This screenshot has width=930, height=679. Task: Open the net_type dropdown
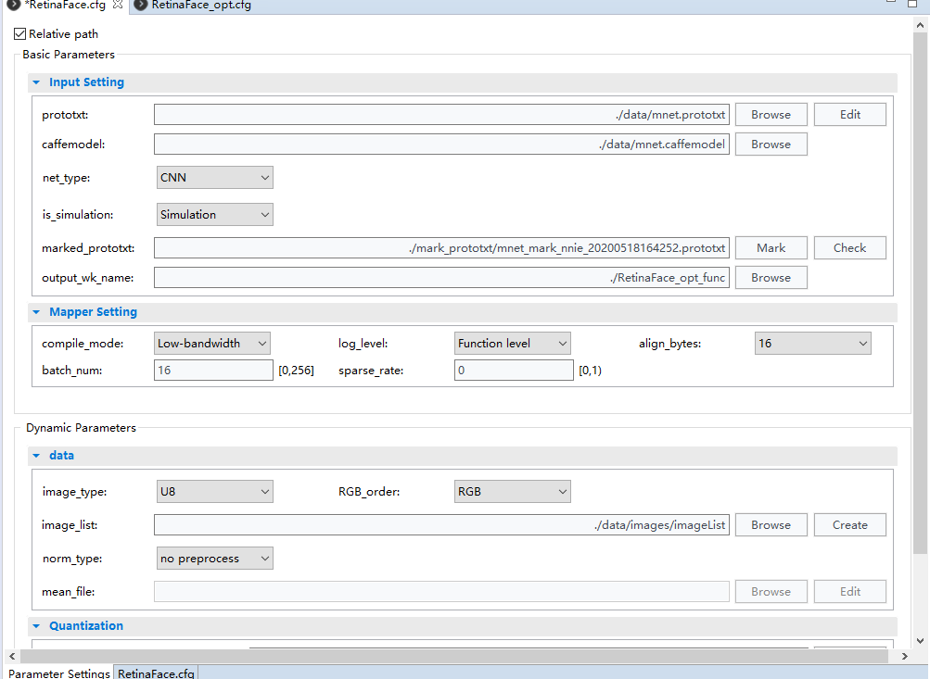[x=214, y=178]
